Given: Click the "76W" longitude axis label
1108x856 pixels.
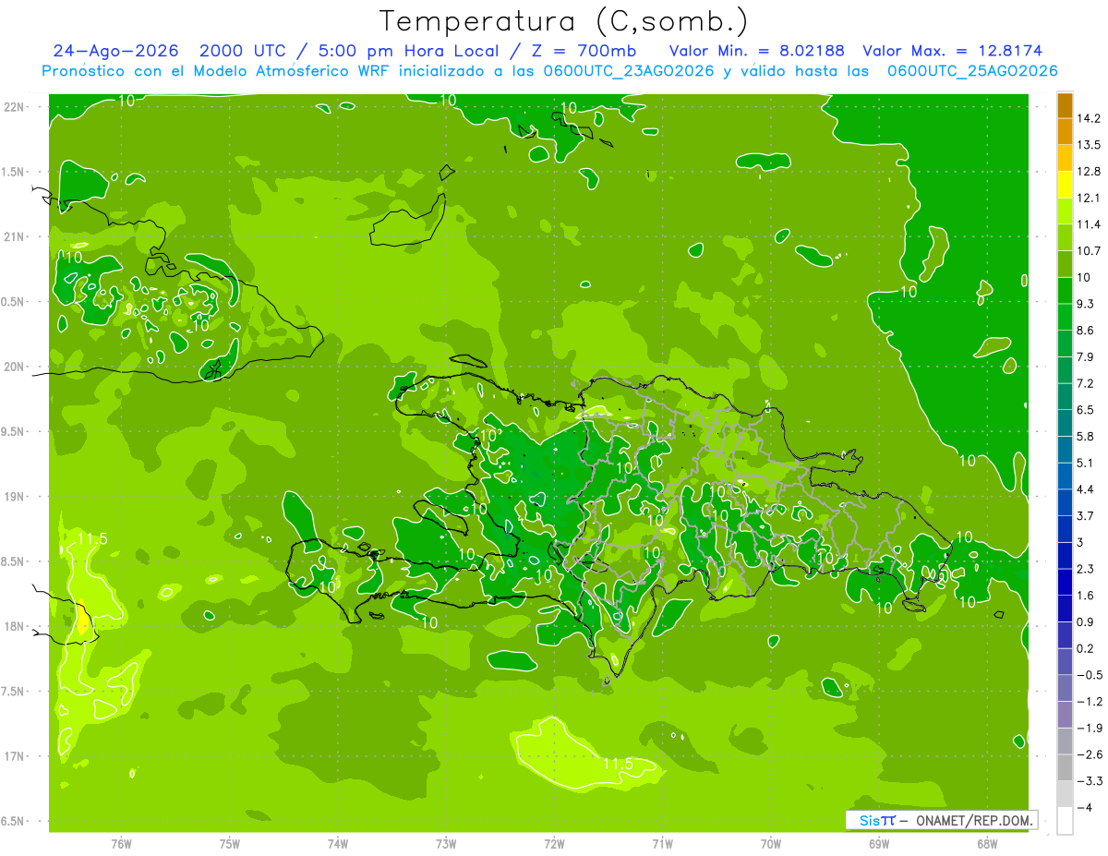Looking at the screenshot, I should coord(121,843).
